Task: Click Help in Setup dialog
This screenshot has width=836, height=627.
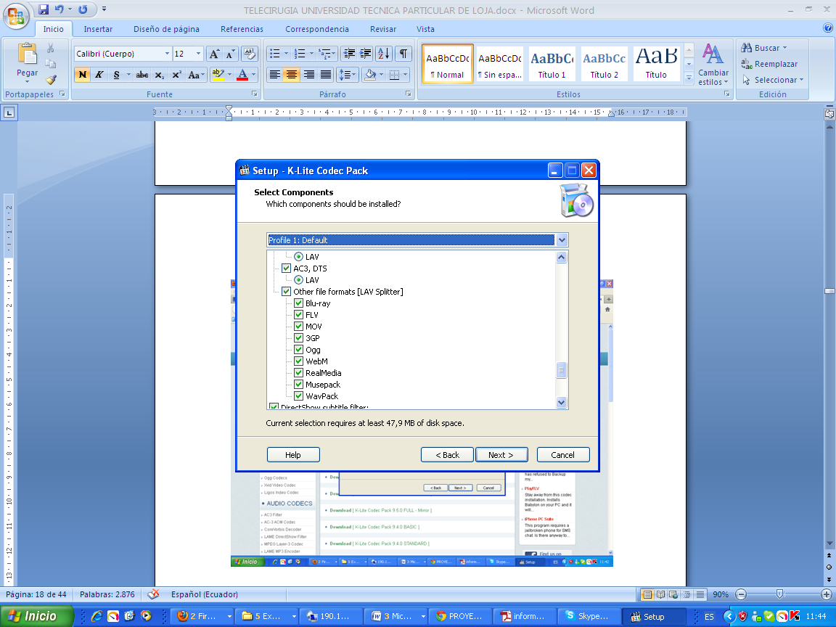Action: [293, 455]
